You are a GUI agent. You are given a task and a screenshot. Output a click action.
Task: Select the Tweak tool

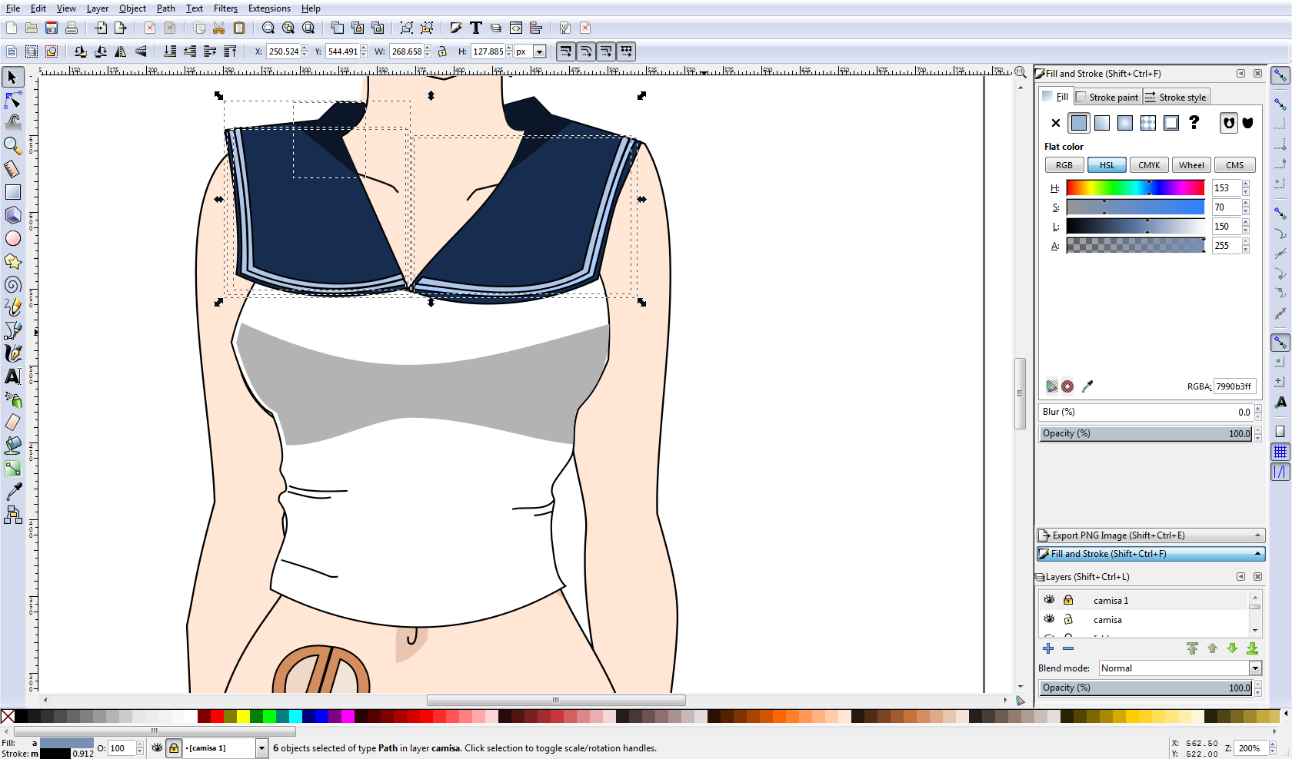pyautogui.click(x=12, y=121)
